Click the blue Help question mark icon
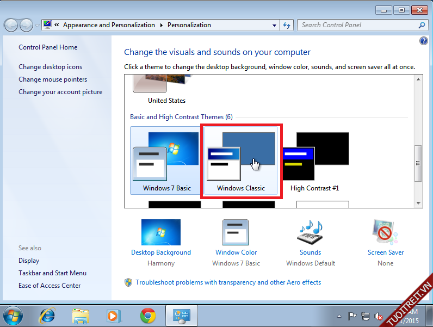The width and height of the screenshot is (433, 327). [424, 41]
